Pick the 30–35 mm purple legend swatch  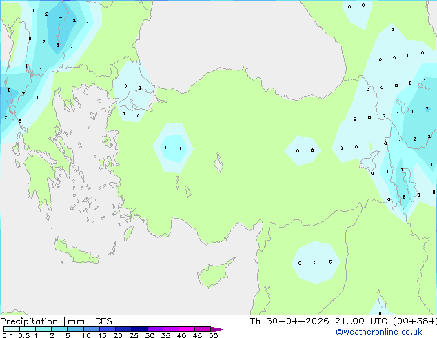tap(155, 329)
